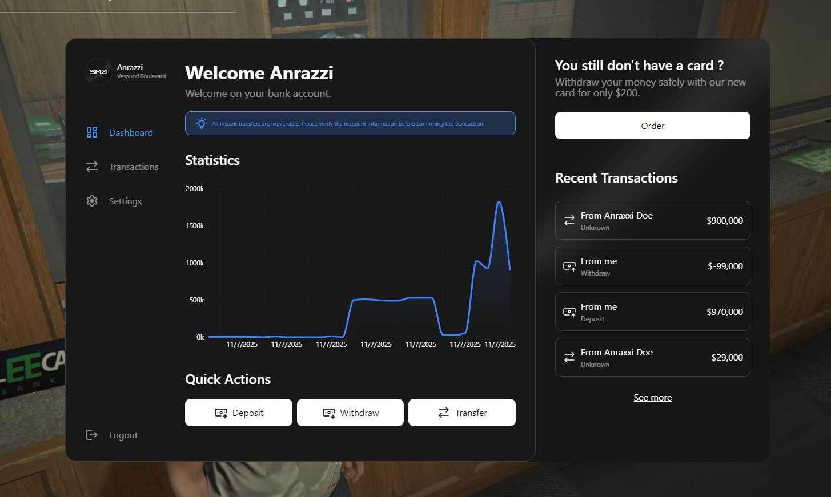Image resolution: width=831 pixels, height=497 pixels.
Task: Click the SMZI profile avatar
Action: 98,72
